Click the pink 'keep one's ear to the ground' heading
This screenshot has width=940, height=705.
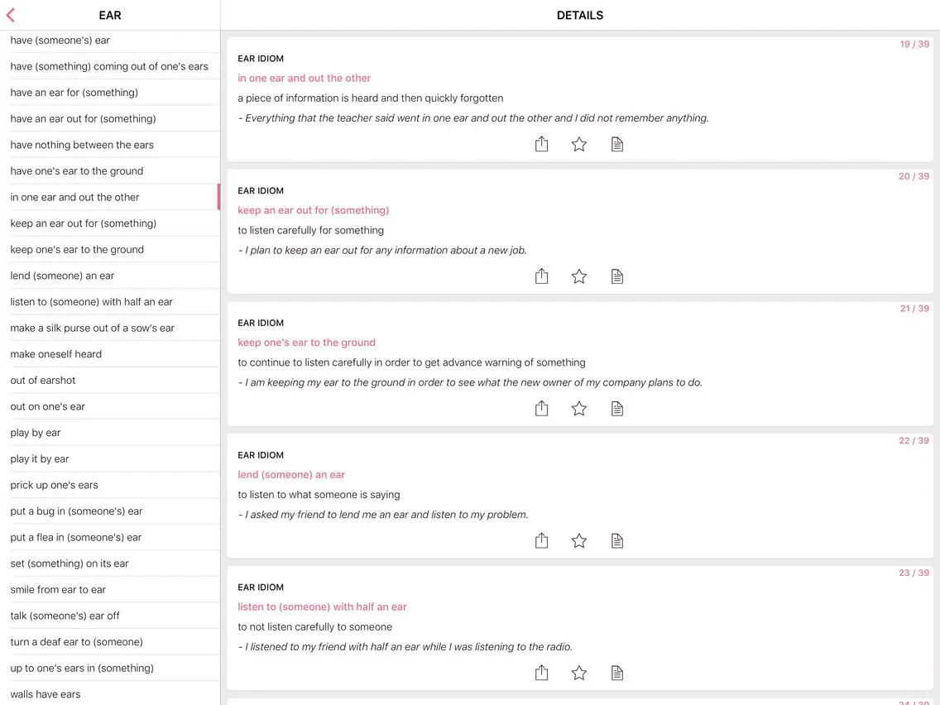[x=306, y=343]
